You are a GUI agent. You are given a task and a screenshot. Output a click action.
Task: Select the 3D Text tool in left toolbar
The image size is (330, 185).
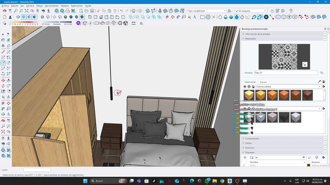point(9,114)
